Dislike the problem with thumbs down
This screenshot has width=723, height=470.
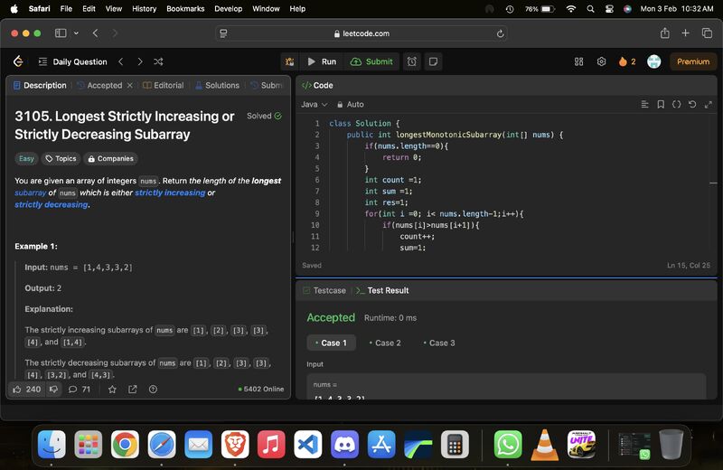coord(53,390)
